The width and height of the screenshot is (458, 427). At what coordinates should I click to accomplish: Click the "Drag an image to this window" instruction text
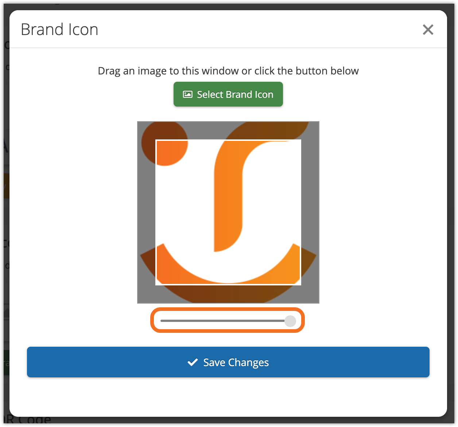pyautogui.click(x=228, y=71)
